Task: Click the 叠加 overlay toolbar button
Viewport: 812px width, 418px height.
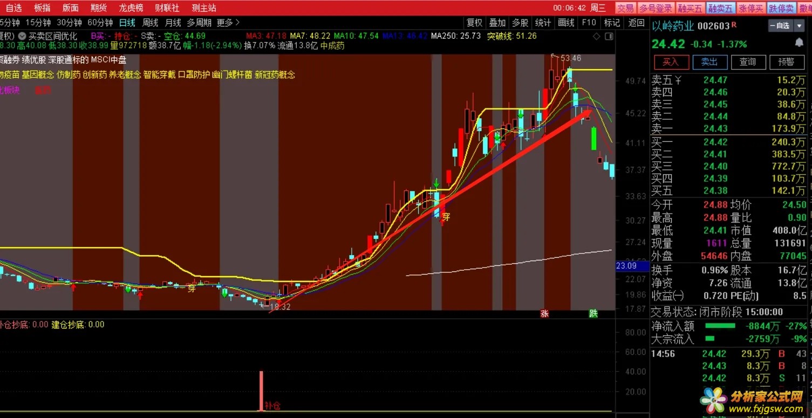Action: point(497,22)
